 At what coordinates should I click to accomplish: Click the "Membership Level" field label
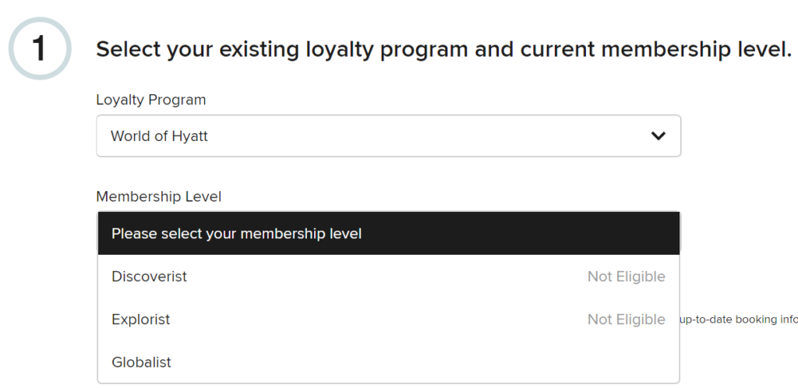pos(159,197)
